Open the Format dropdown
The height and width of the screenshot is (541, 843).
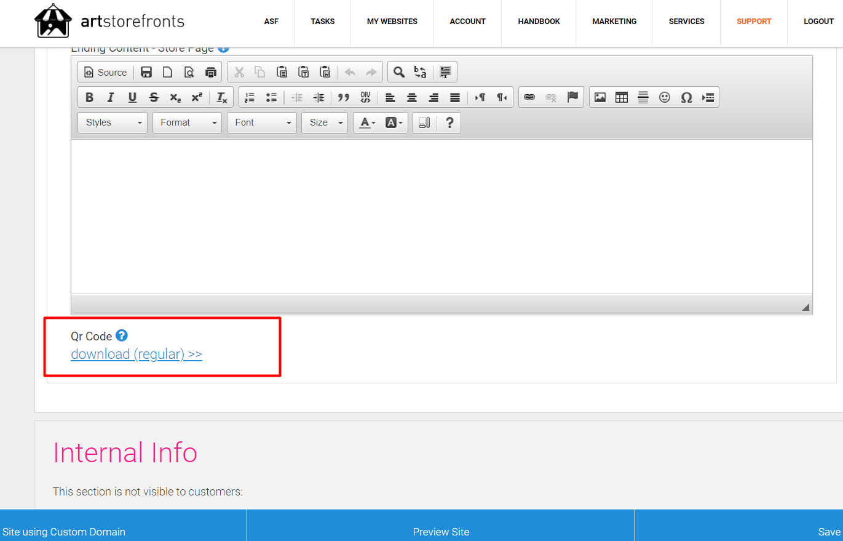188,122
